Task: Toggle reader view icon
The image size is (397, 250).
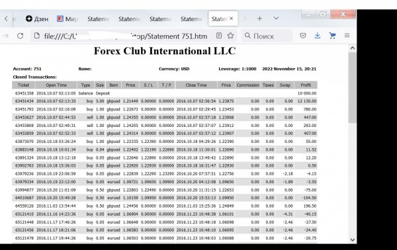Action: [219, 36]
